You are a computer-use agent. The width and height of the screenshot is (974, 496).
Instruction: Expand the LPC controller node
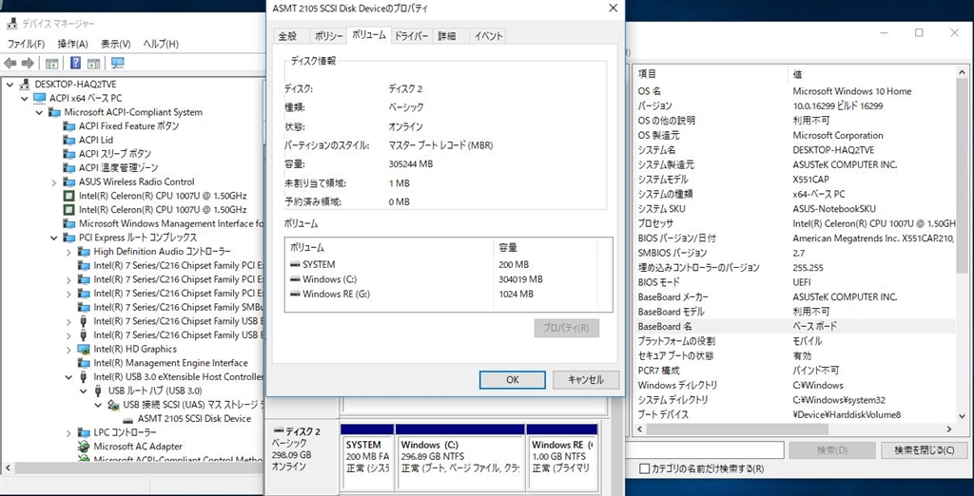68,432
